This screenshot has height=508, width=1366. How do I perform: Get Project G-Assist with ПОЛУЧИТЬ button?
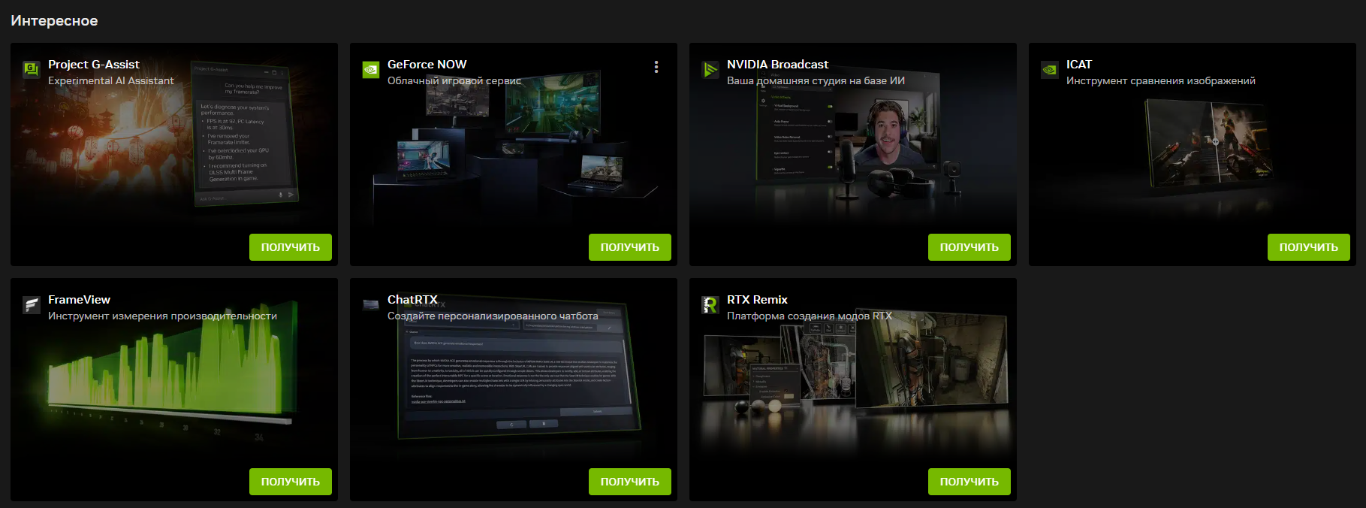[x=291, y=247]
